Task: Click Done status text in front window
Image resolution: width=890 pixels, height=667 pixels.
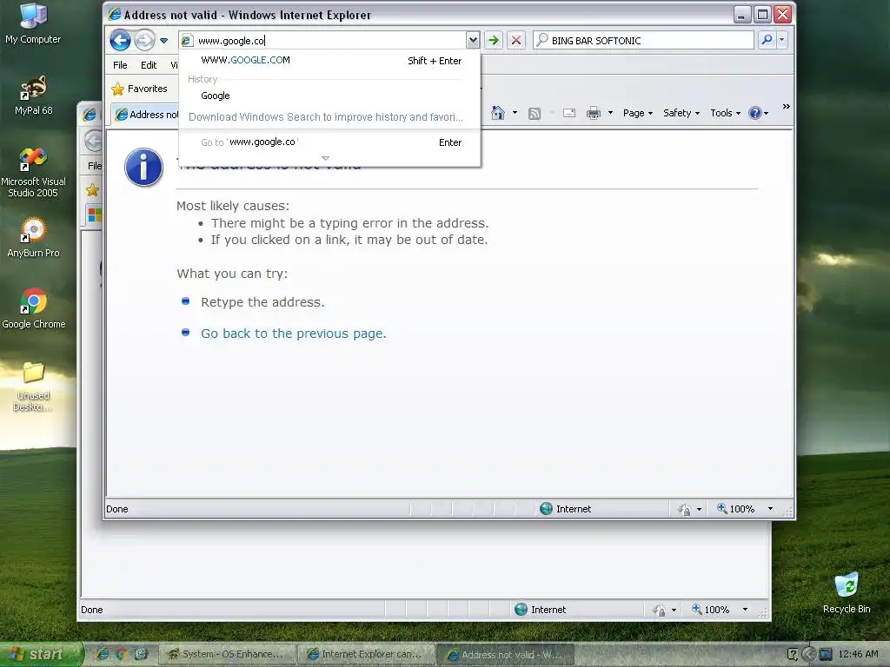Action: click(117, 509)
